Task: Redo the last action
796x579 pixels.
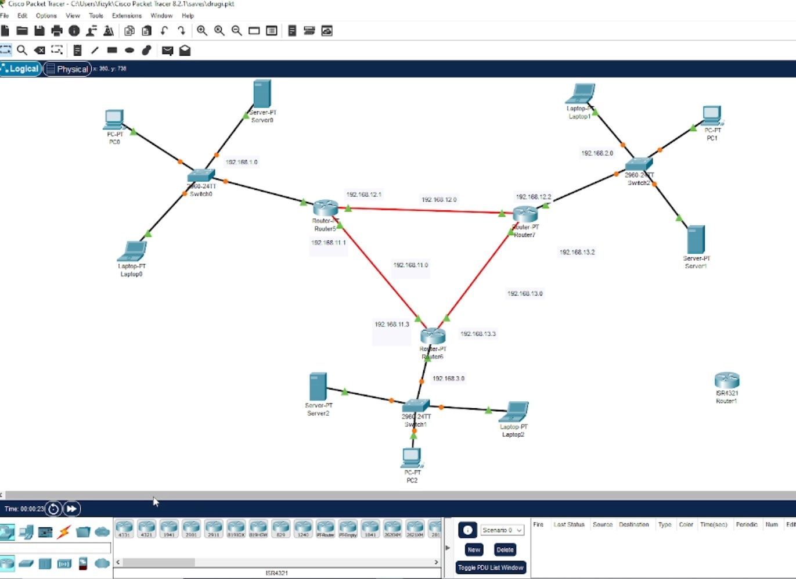Action: click(x=181, y=31)
